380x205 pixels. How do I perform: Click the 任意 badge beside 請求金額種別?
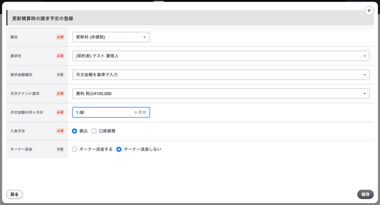point(60,75)
